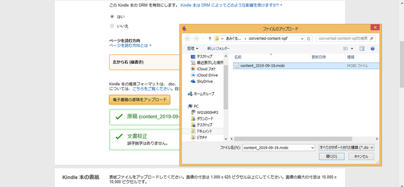Click the change view icon
The width and height of the screenshot is (404, 187).
[x=345, y=49]
